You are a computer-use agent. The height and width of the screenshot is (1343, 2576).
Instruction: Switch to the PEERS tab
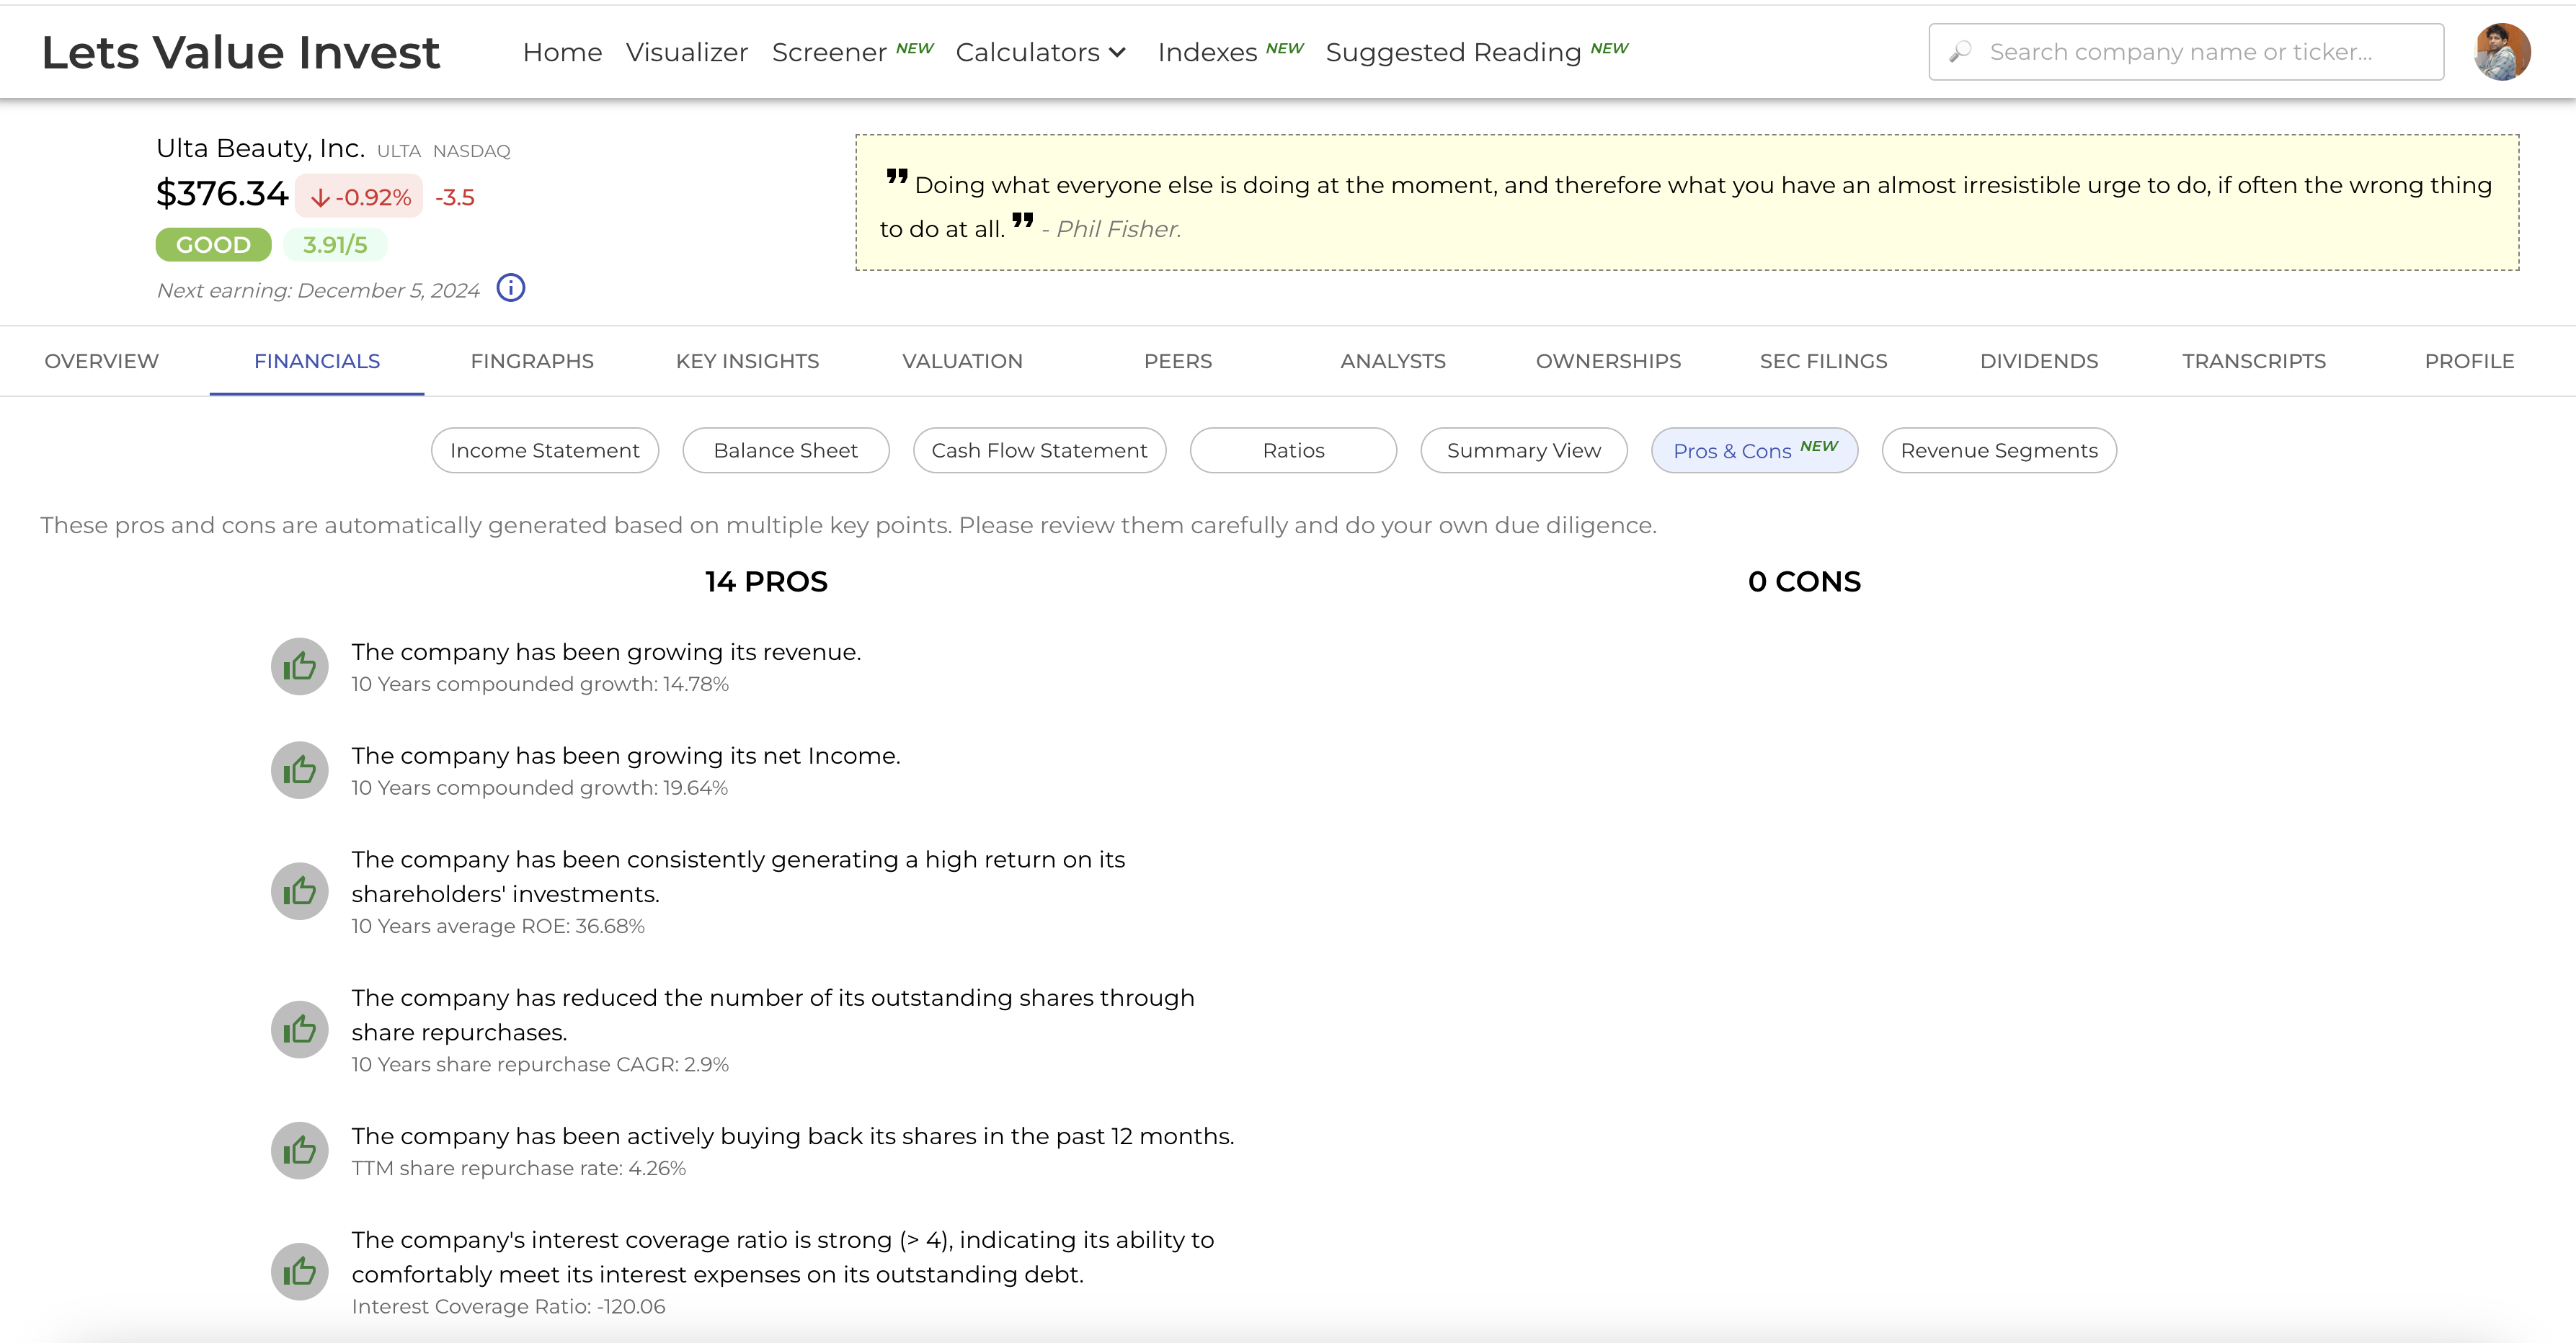point(1178,361)
